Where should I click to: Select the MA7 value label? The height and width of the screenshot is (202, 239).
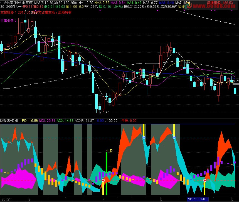(184, 2)
